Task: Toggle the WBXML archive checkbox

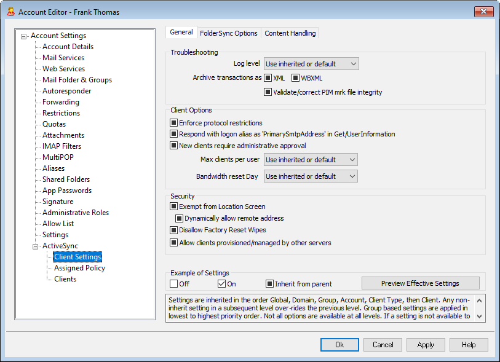Action: [296, 78]
